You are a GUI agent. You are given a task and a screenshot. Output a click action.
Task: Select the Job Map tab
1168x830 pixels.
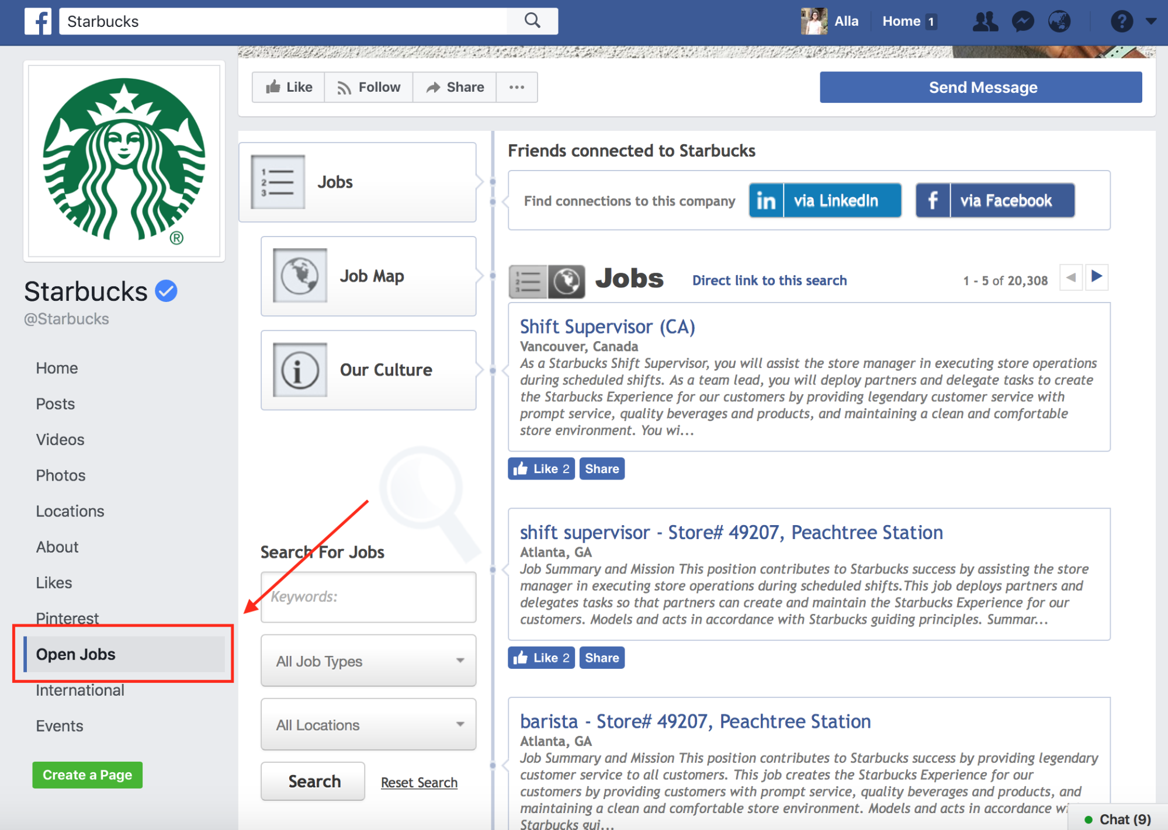pyautogui.click(x=369, y=276)
